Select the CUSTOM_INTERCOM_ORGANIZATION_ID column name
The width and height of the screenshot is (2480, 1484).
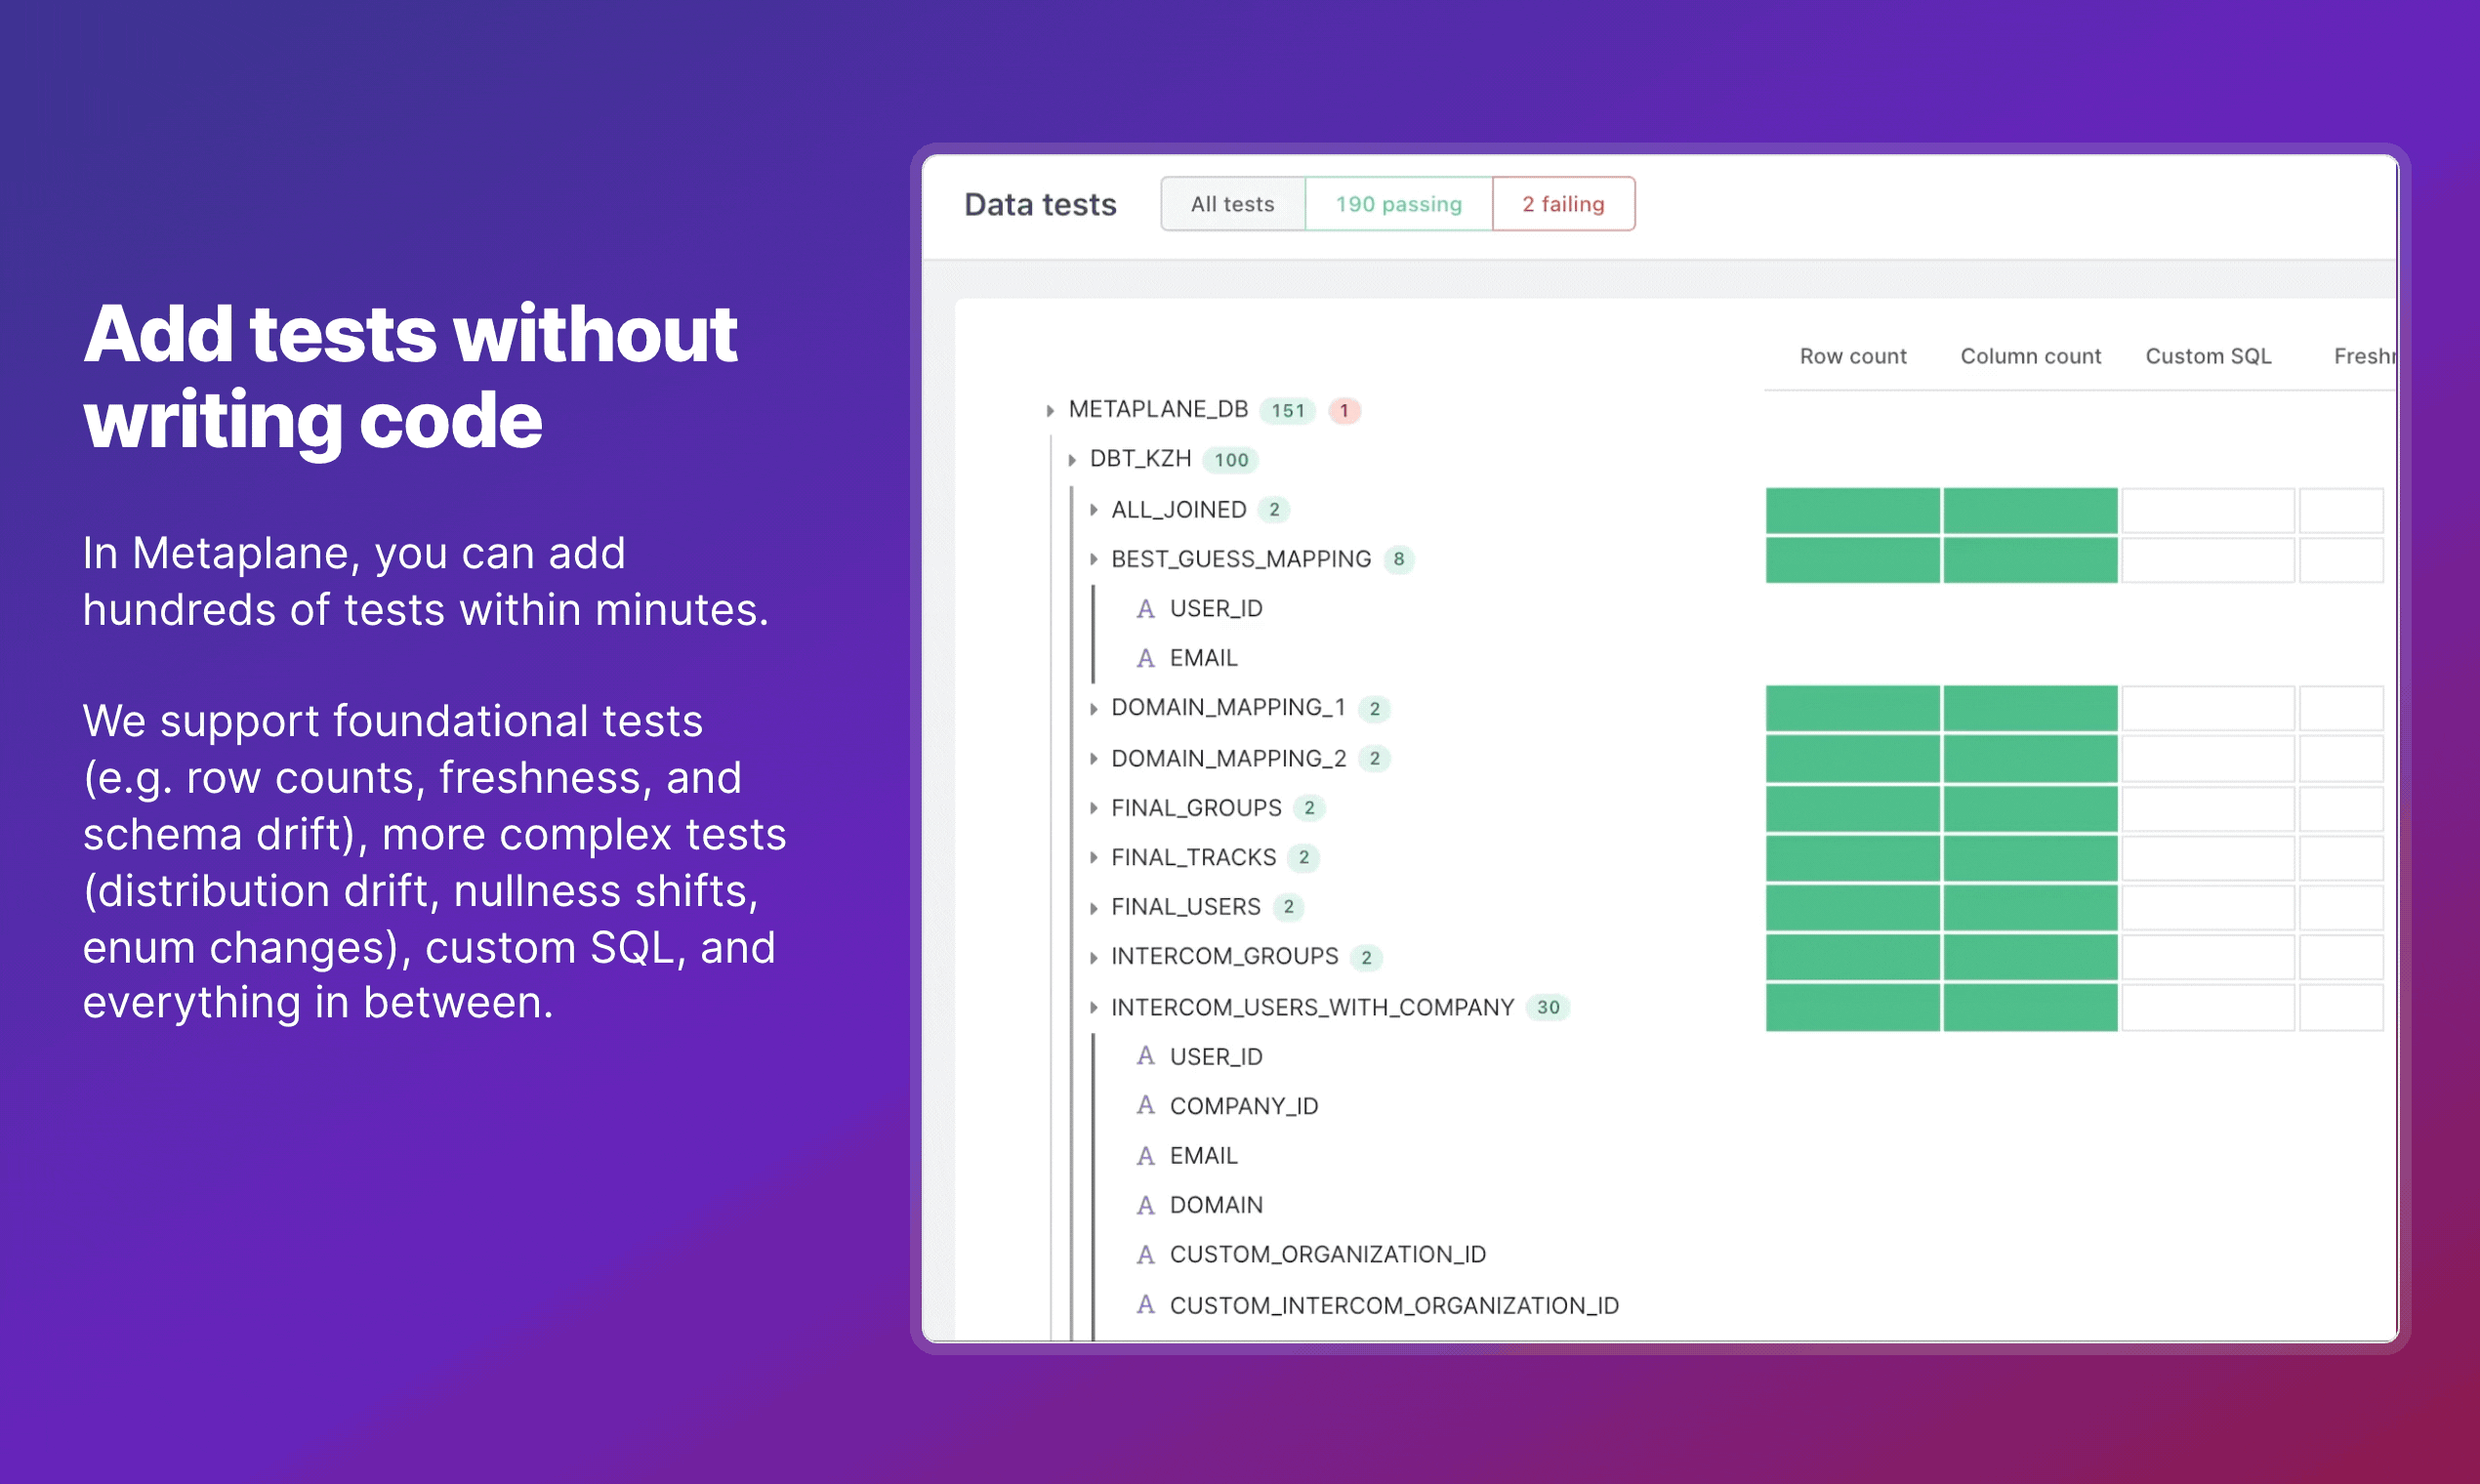point(1394,1305)
